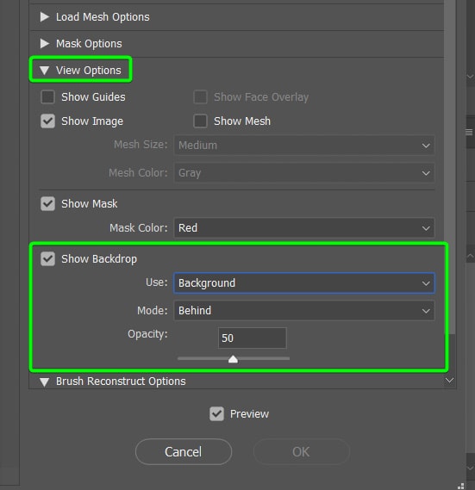This screenshot has height=490, width=475.
Task: Enable the Show Mesh checkbox
Action: [x=200, y=121]
